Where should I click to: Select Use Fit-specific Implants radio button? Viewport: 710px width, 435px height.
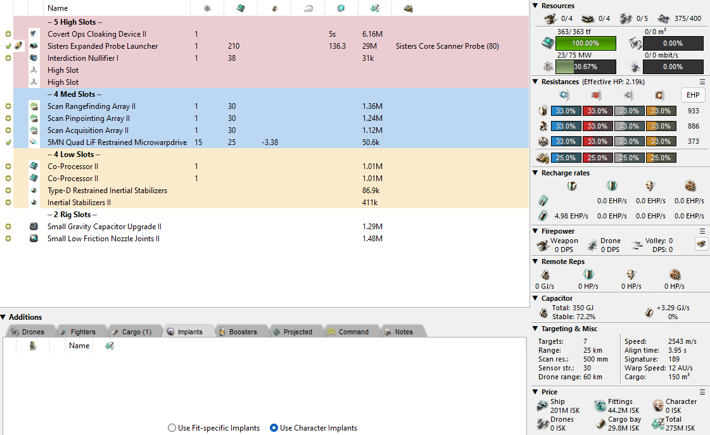[x=172, y=428]
